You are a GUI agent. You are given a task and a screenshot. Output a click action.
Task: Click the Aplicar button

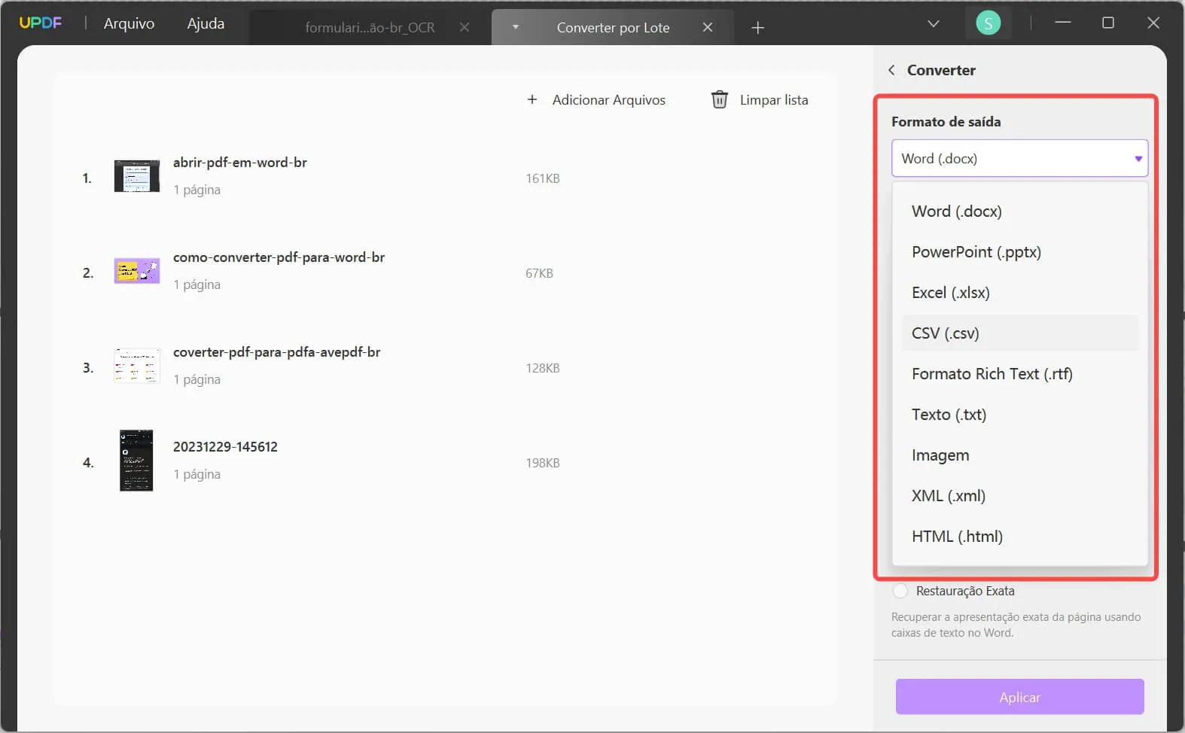click(1019, 697)
